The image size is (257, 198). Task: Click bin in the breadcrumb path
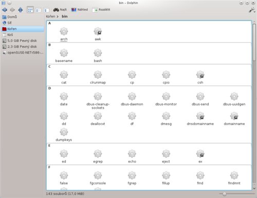click(65, 16)
